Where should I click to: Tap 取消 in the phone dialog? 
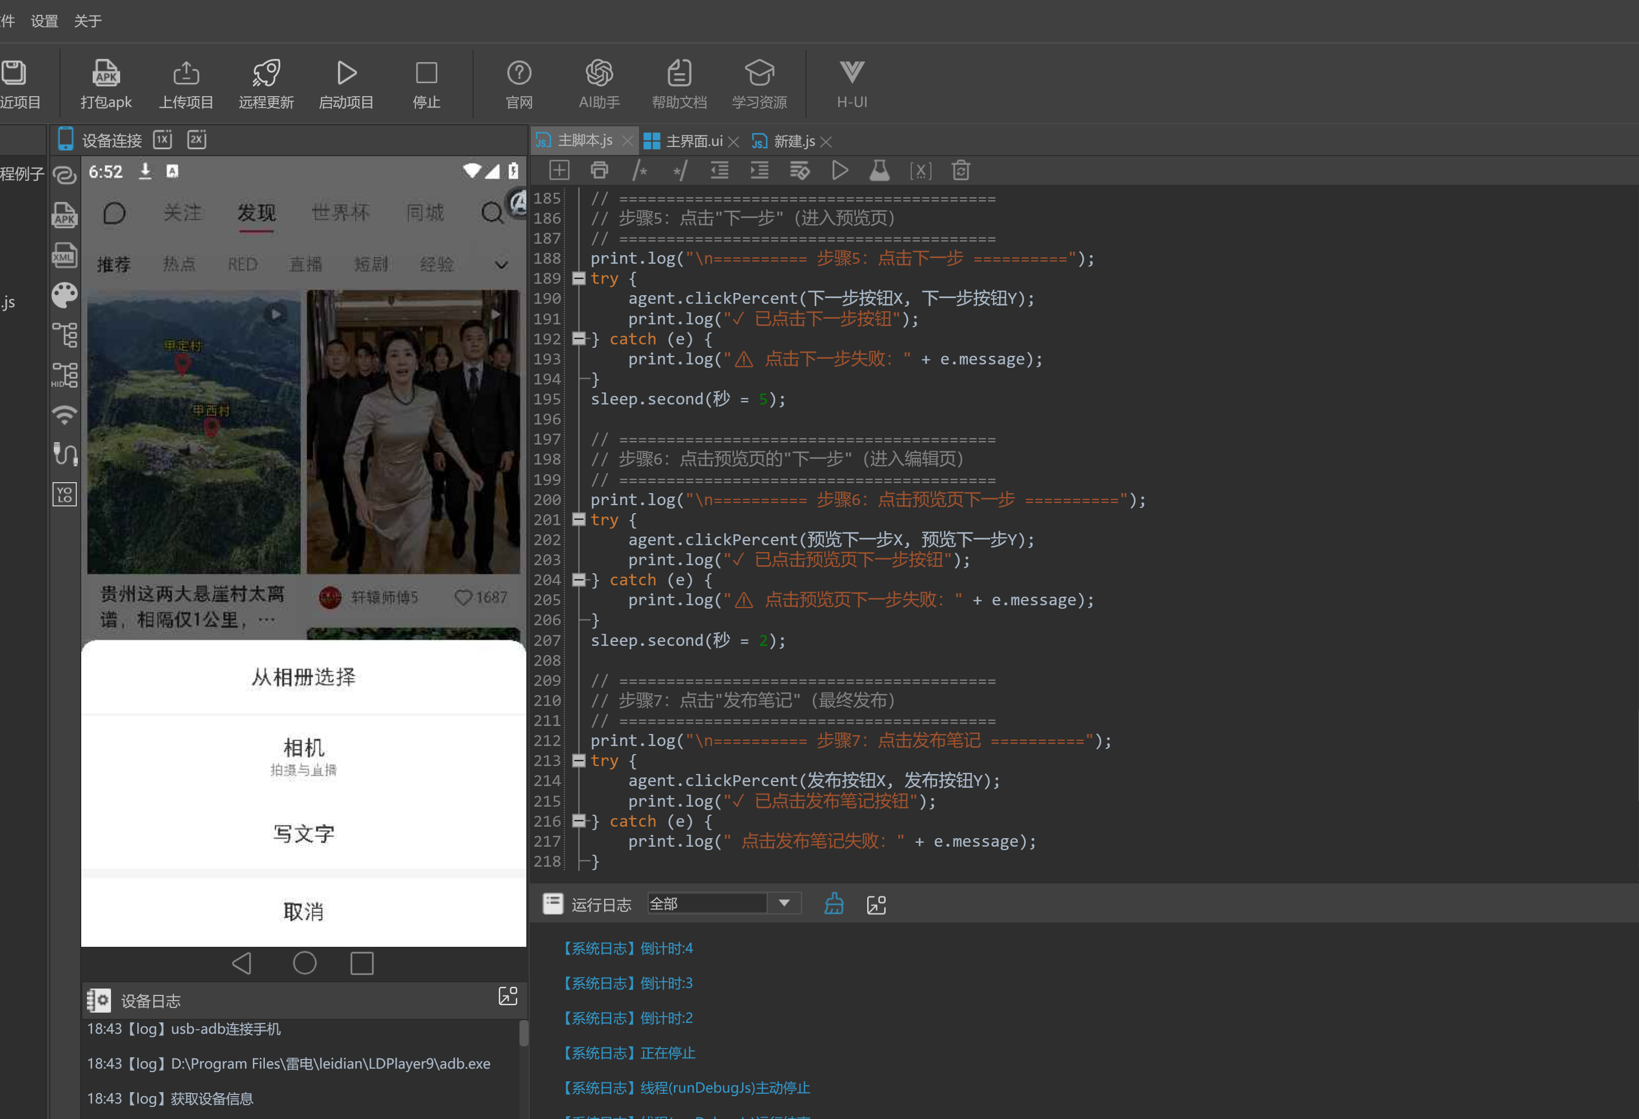coord(304,912)
